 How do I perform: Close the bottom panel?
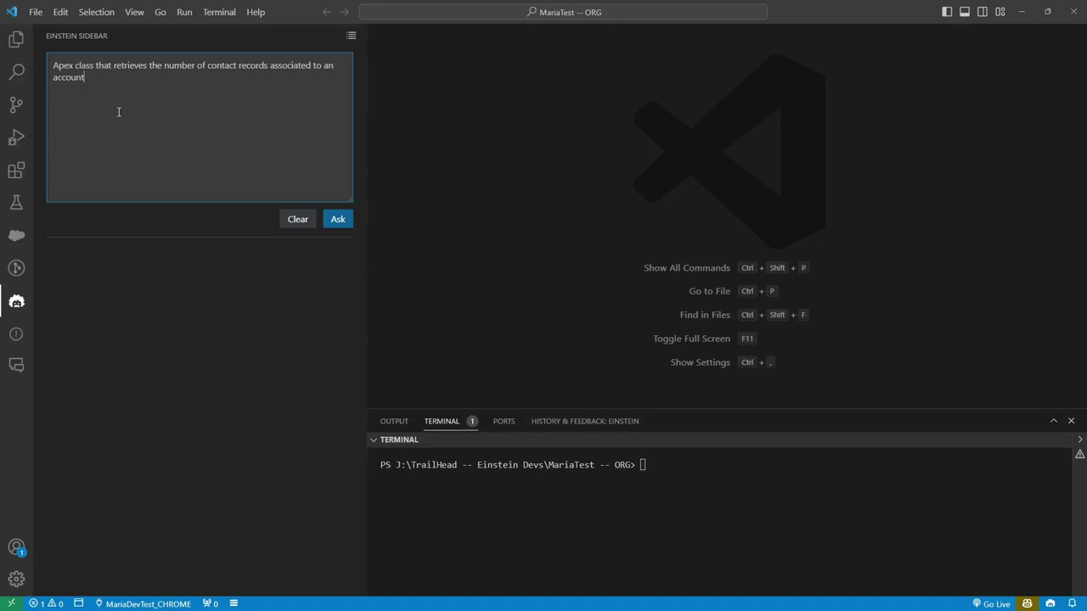(x=1071, y=421)
